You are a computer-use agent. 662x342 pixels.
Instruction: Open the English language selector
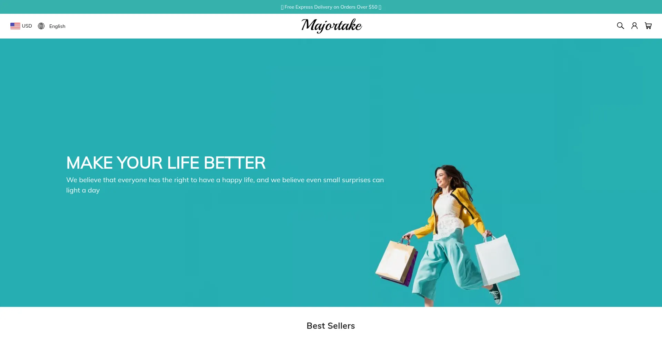pyautogui.click(x=52, y=26)
